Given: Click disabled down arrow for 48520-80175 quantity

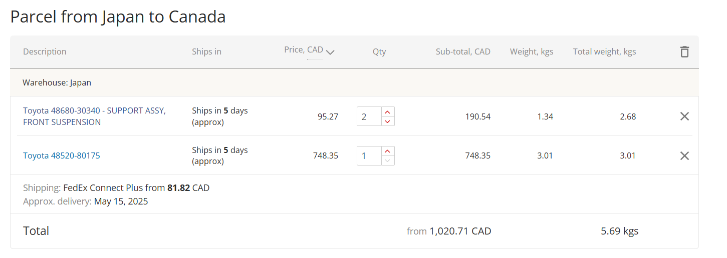Looking at the screenshot, I should [x=388, y=160].
